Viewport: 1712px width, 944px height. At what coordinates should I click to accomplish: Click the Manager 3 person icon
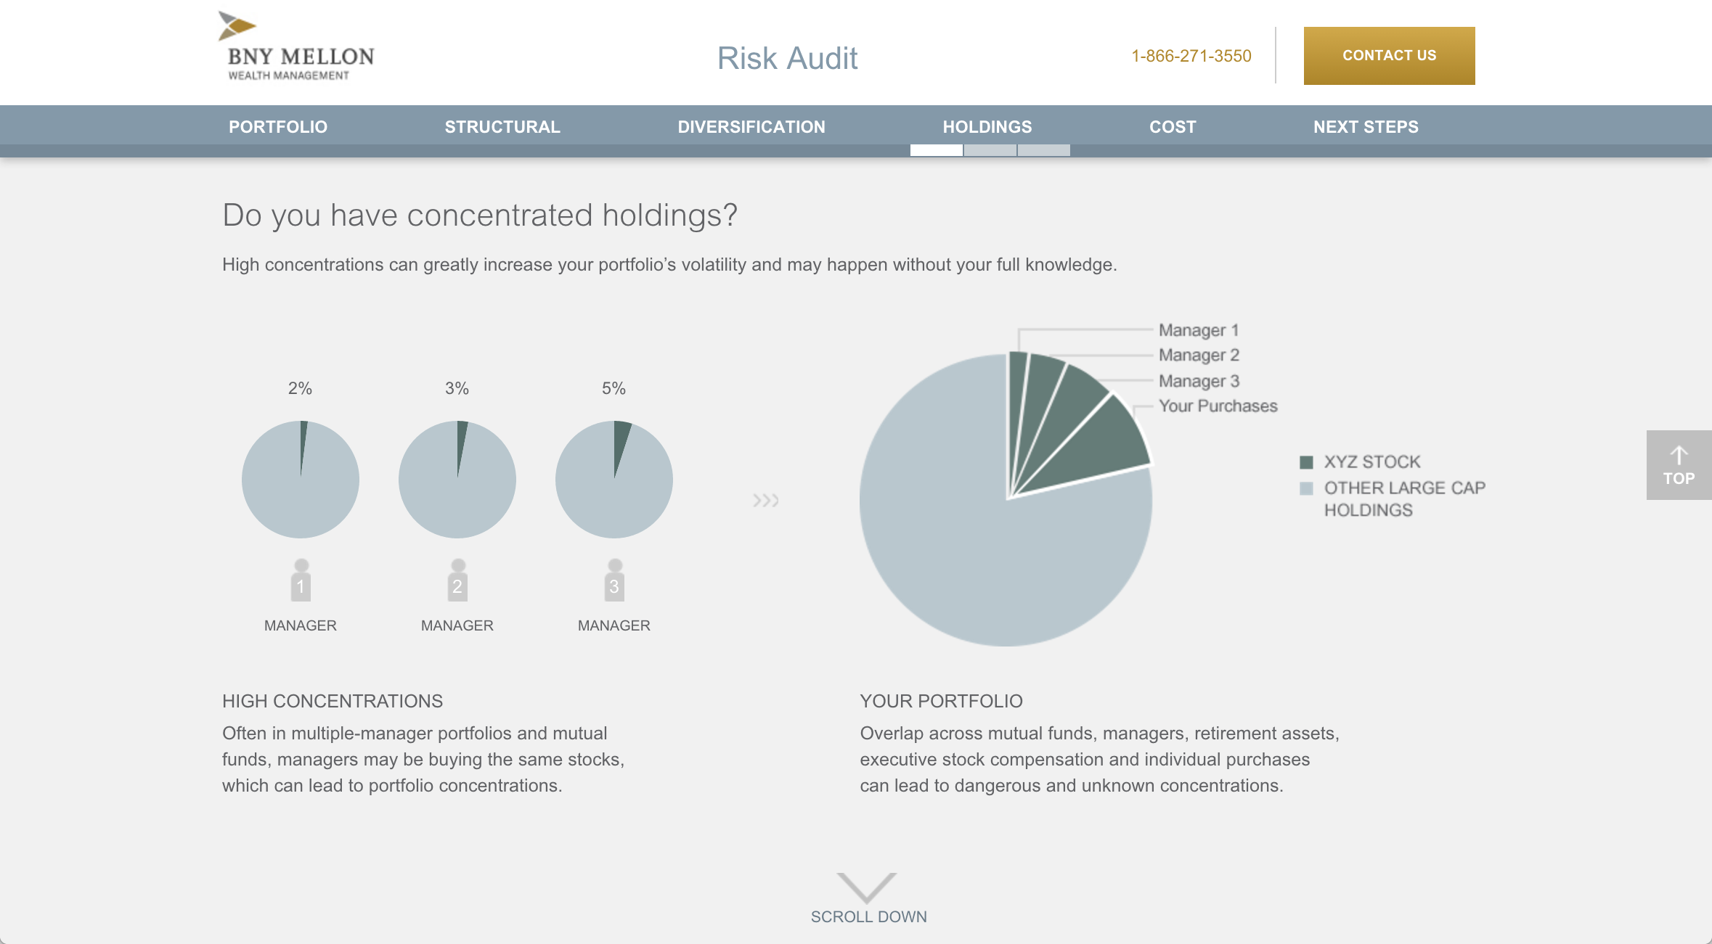(x=614, y=580)
